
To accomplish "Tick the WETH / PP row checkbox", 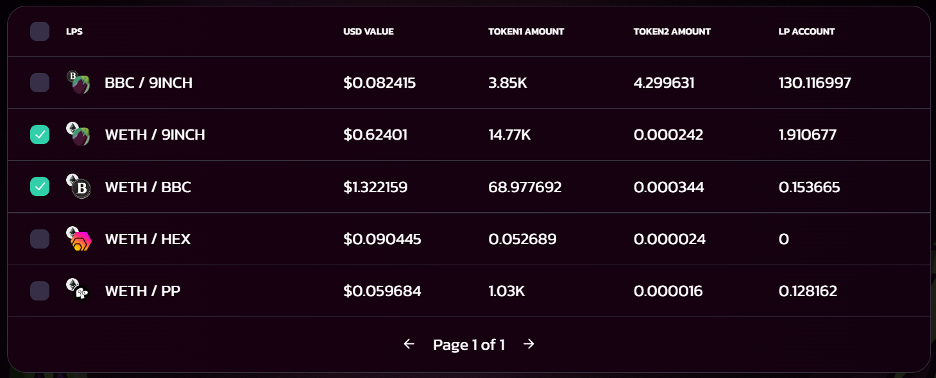I will coord(40,291).
